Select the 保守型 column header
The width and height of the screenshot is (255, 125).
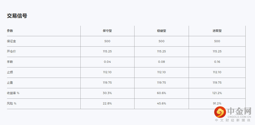pyautogui.click(x=107, y=31)
